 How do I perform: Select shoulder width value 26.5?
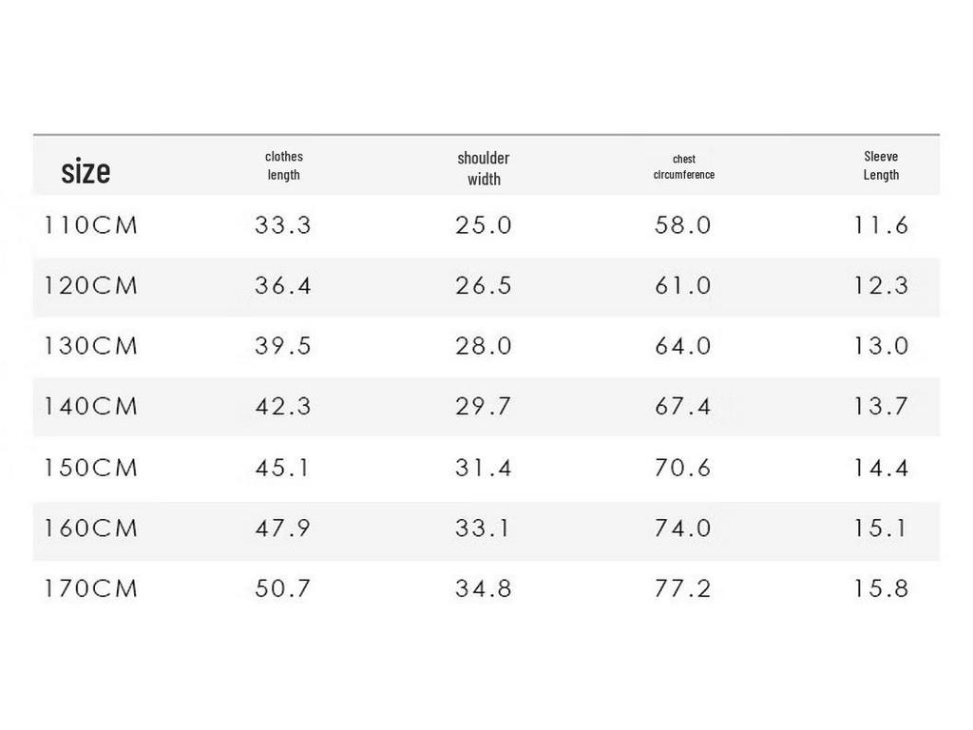coord(484,285)
